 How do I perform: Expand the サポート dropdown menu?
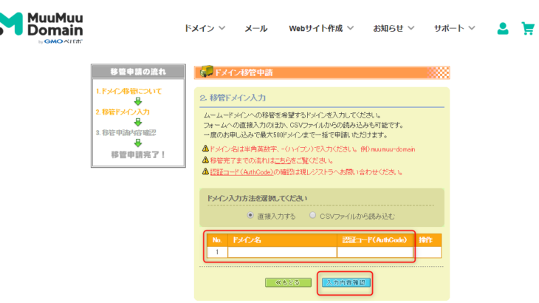pos(454,28)
